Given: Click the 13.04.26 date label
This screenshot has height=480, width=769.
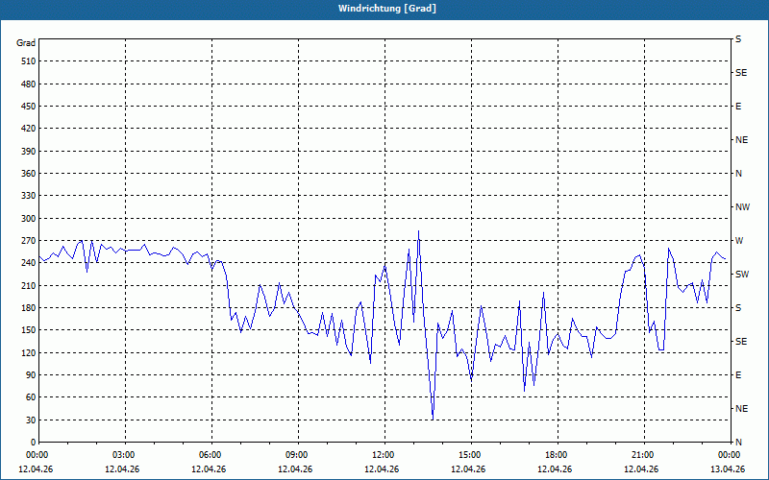Looking at the screenshot, I should point(728,469).
